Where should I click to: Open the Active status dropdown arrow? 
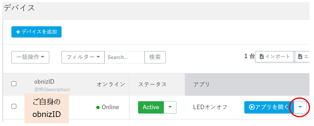[x=170, y=107]
